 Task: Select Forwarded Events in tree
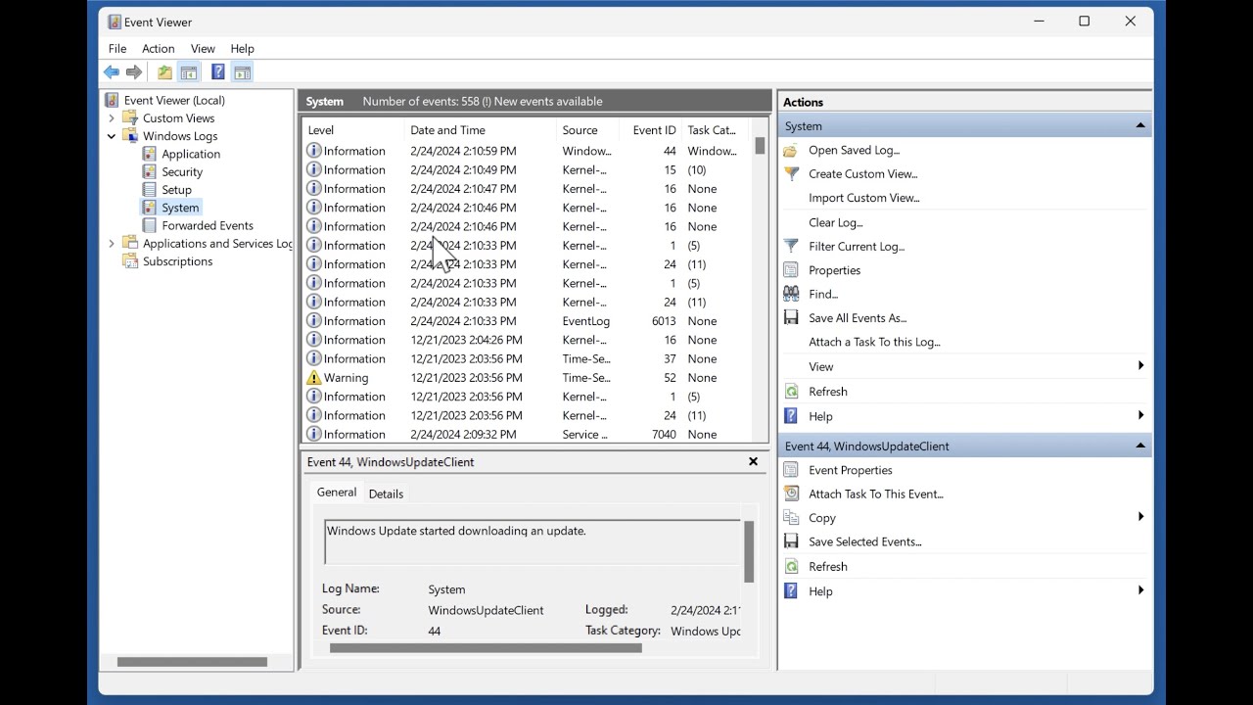click(x=208, y=226)
